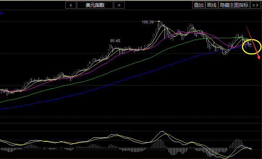Activate the 画线 drawing tool button
The image size is (262, 159).
[212, 5]
